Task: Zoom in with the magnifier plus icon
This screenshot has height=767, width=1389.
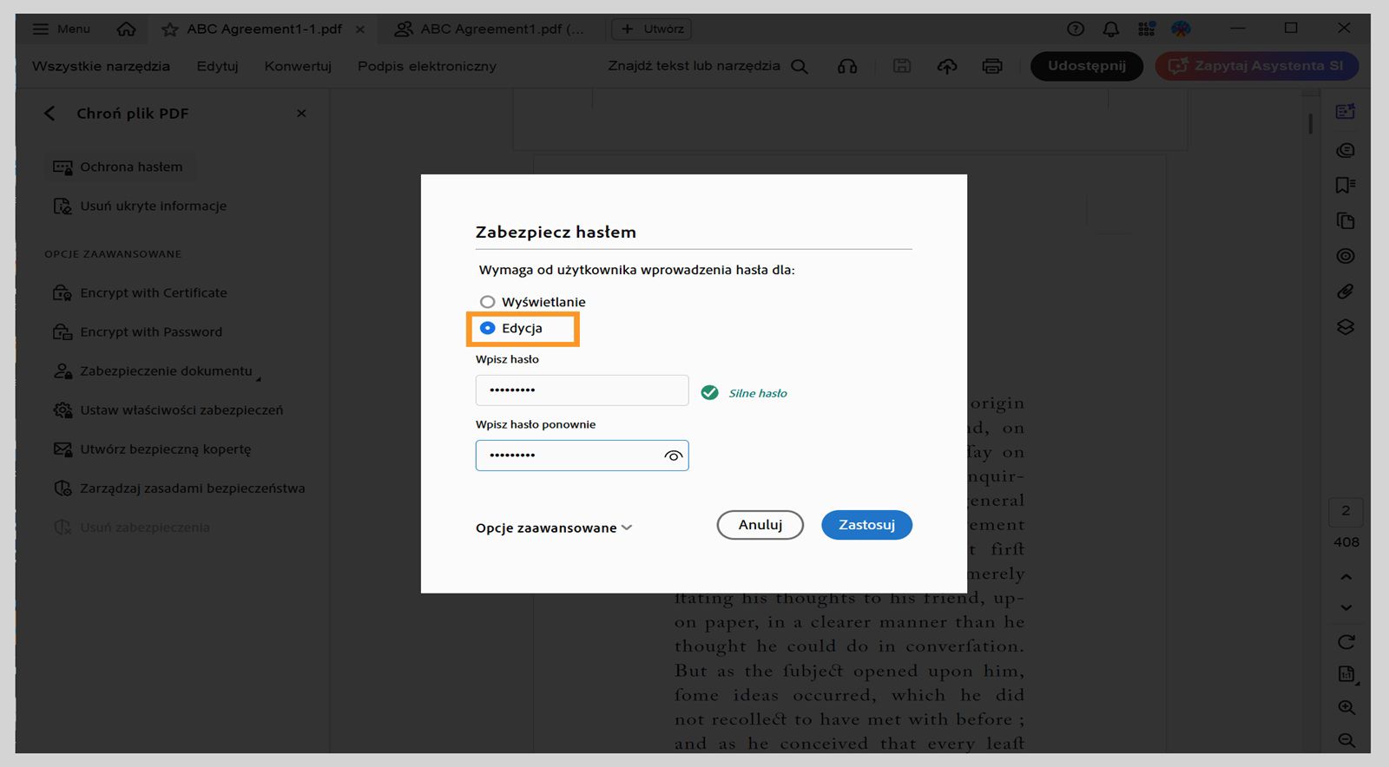Action: pos(1346,707)
